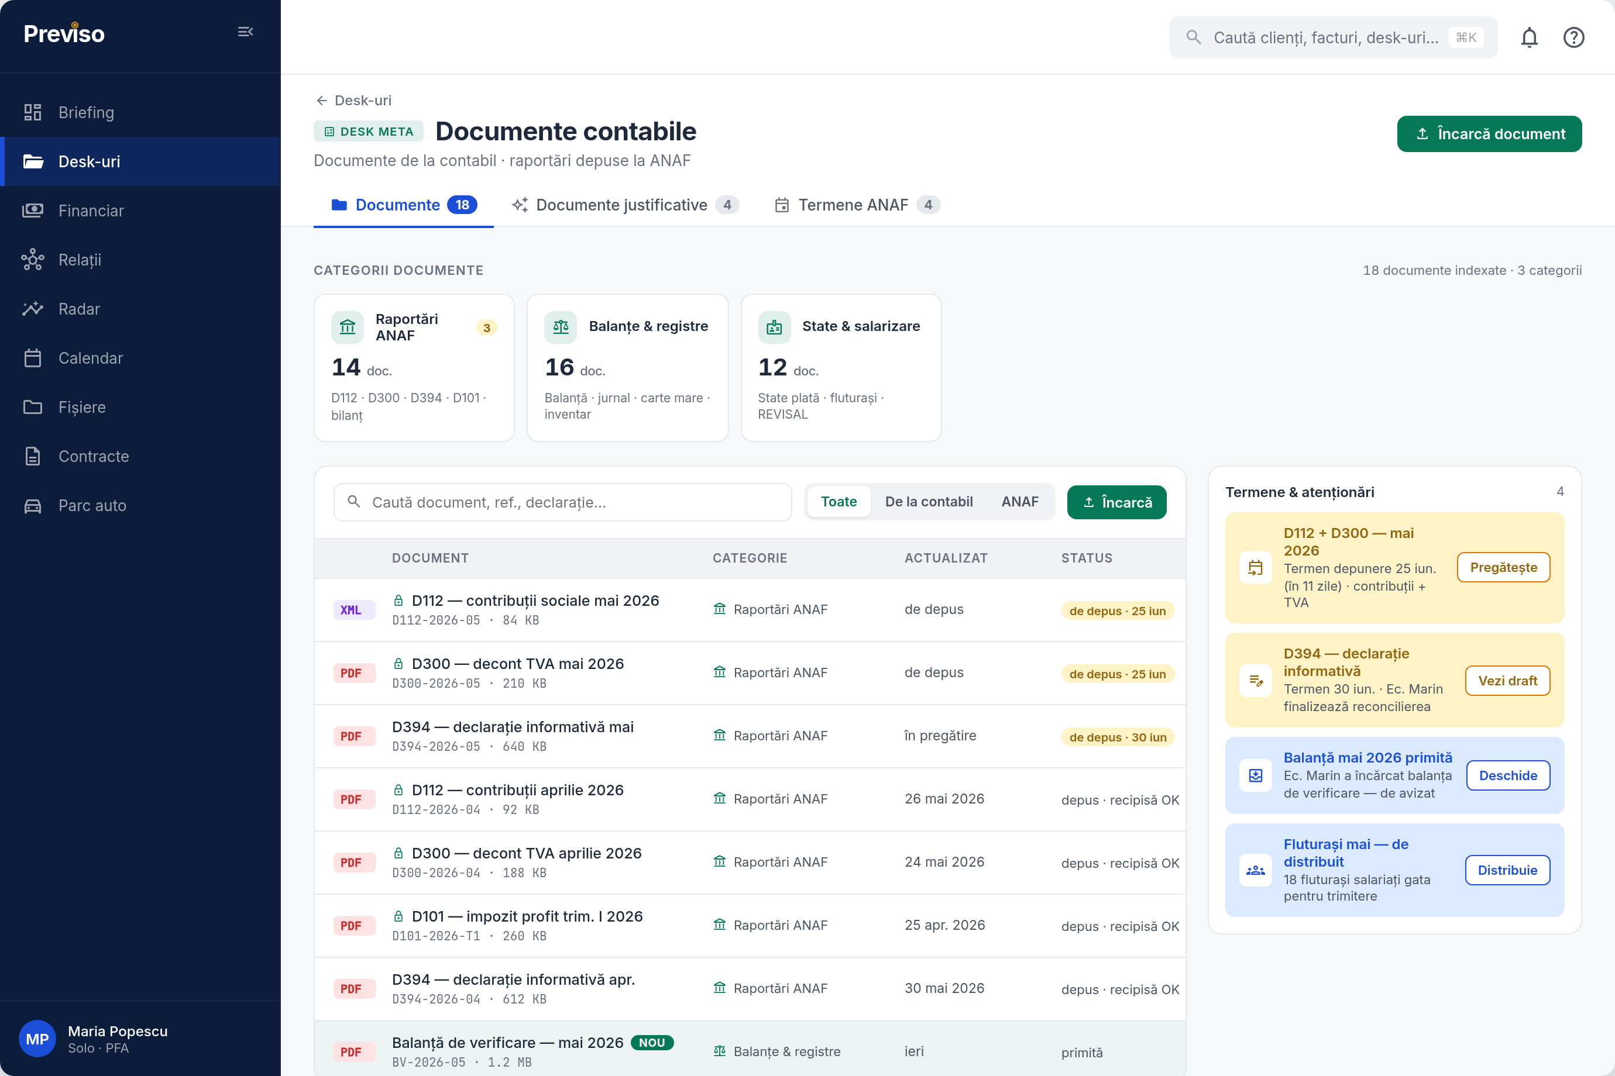The width and height of the screenshot is (1615, 1076).
Task: Open the help question mark icon
Action: pos(1573,37)
